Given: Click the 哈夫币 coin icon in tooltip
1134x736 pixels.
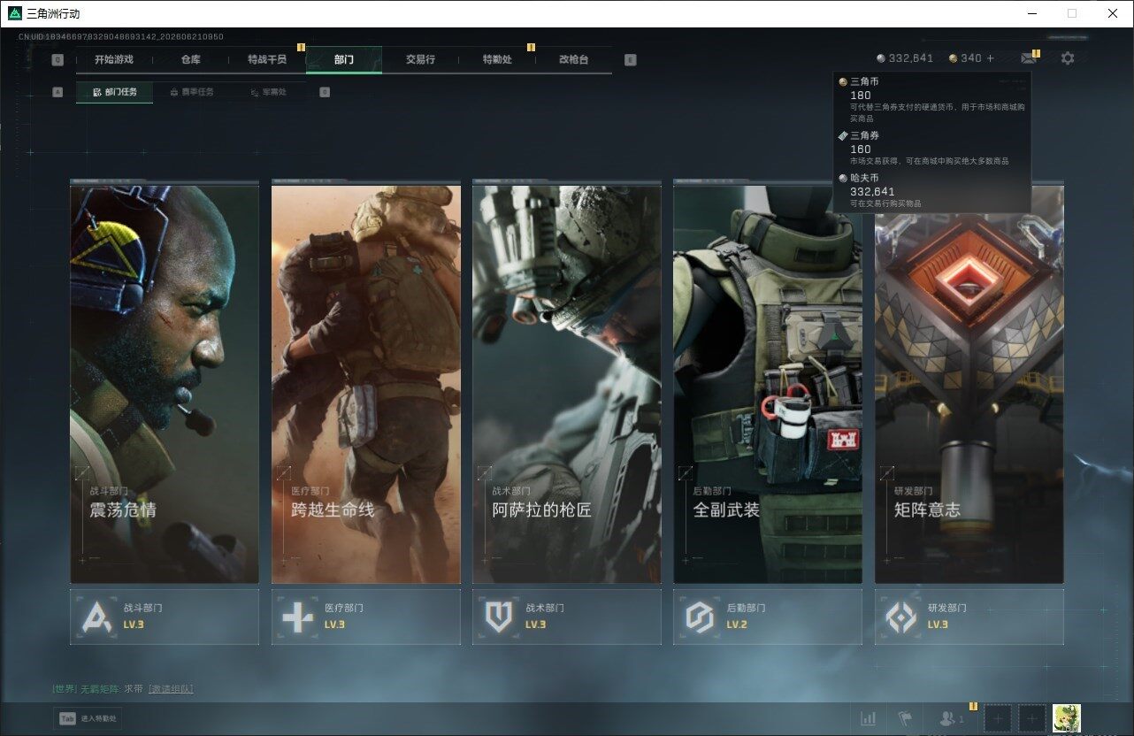Looking at the screenshot, I should click(843, 178).
